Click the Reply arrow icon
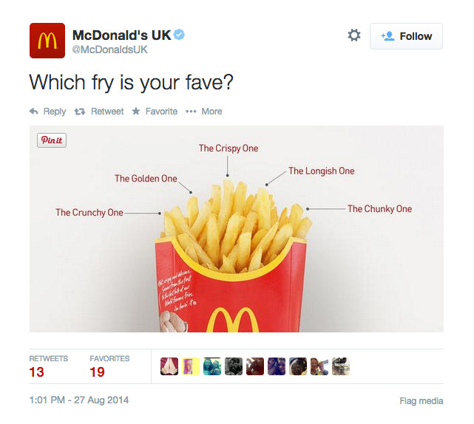This screenshot has width=474, height=424. point(34,112)
